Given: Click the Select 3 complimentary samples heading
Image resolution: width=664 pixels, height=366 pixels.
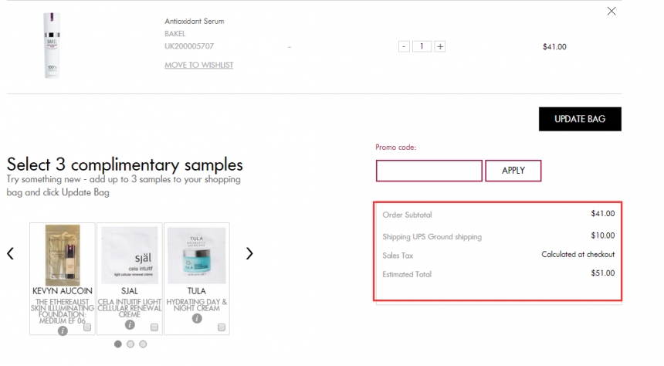Looking at the screenshot, I should pos(124,164).
